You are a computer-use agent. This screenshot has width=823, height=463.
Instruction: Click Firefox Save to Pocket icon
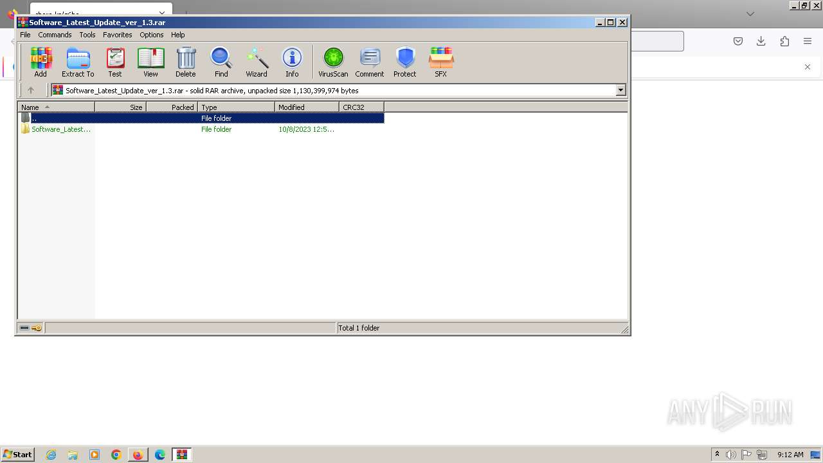click(x=738, y=41)
